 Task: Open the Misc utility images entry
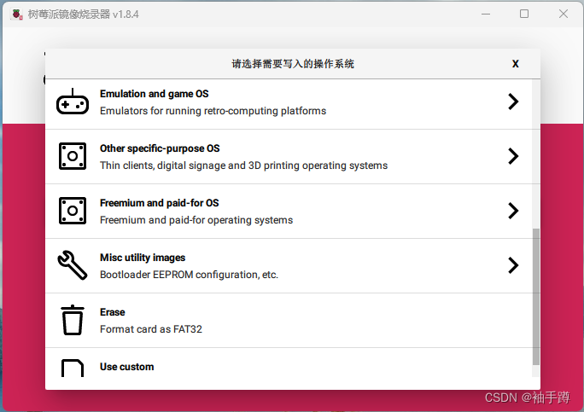(289, 266)
